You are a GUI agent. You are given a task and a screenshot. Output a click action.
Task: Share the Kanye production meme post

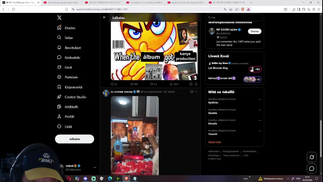tap(196, 84)
